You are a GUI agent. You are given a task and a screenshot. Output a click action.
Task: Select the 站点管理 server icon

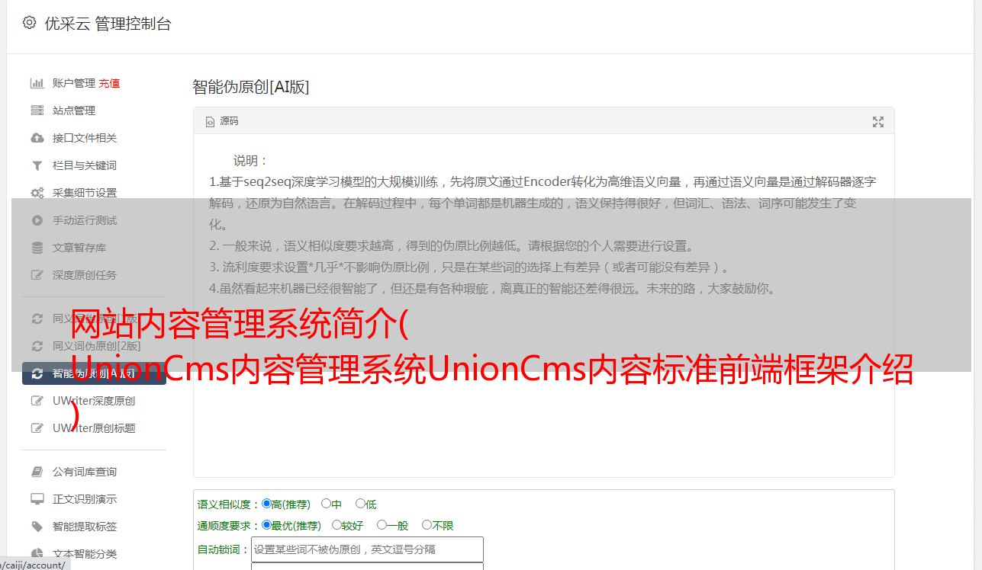(x=37, y=110)
